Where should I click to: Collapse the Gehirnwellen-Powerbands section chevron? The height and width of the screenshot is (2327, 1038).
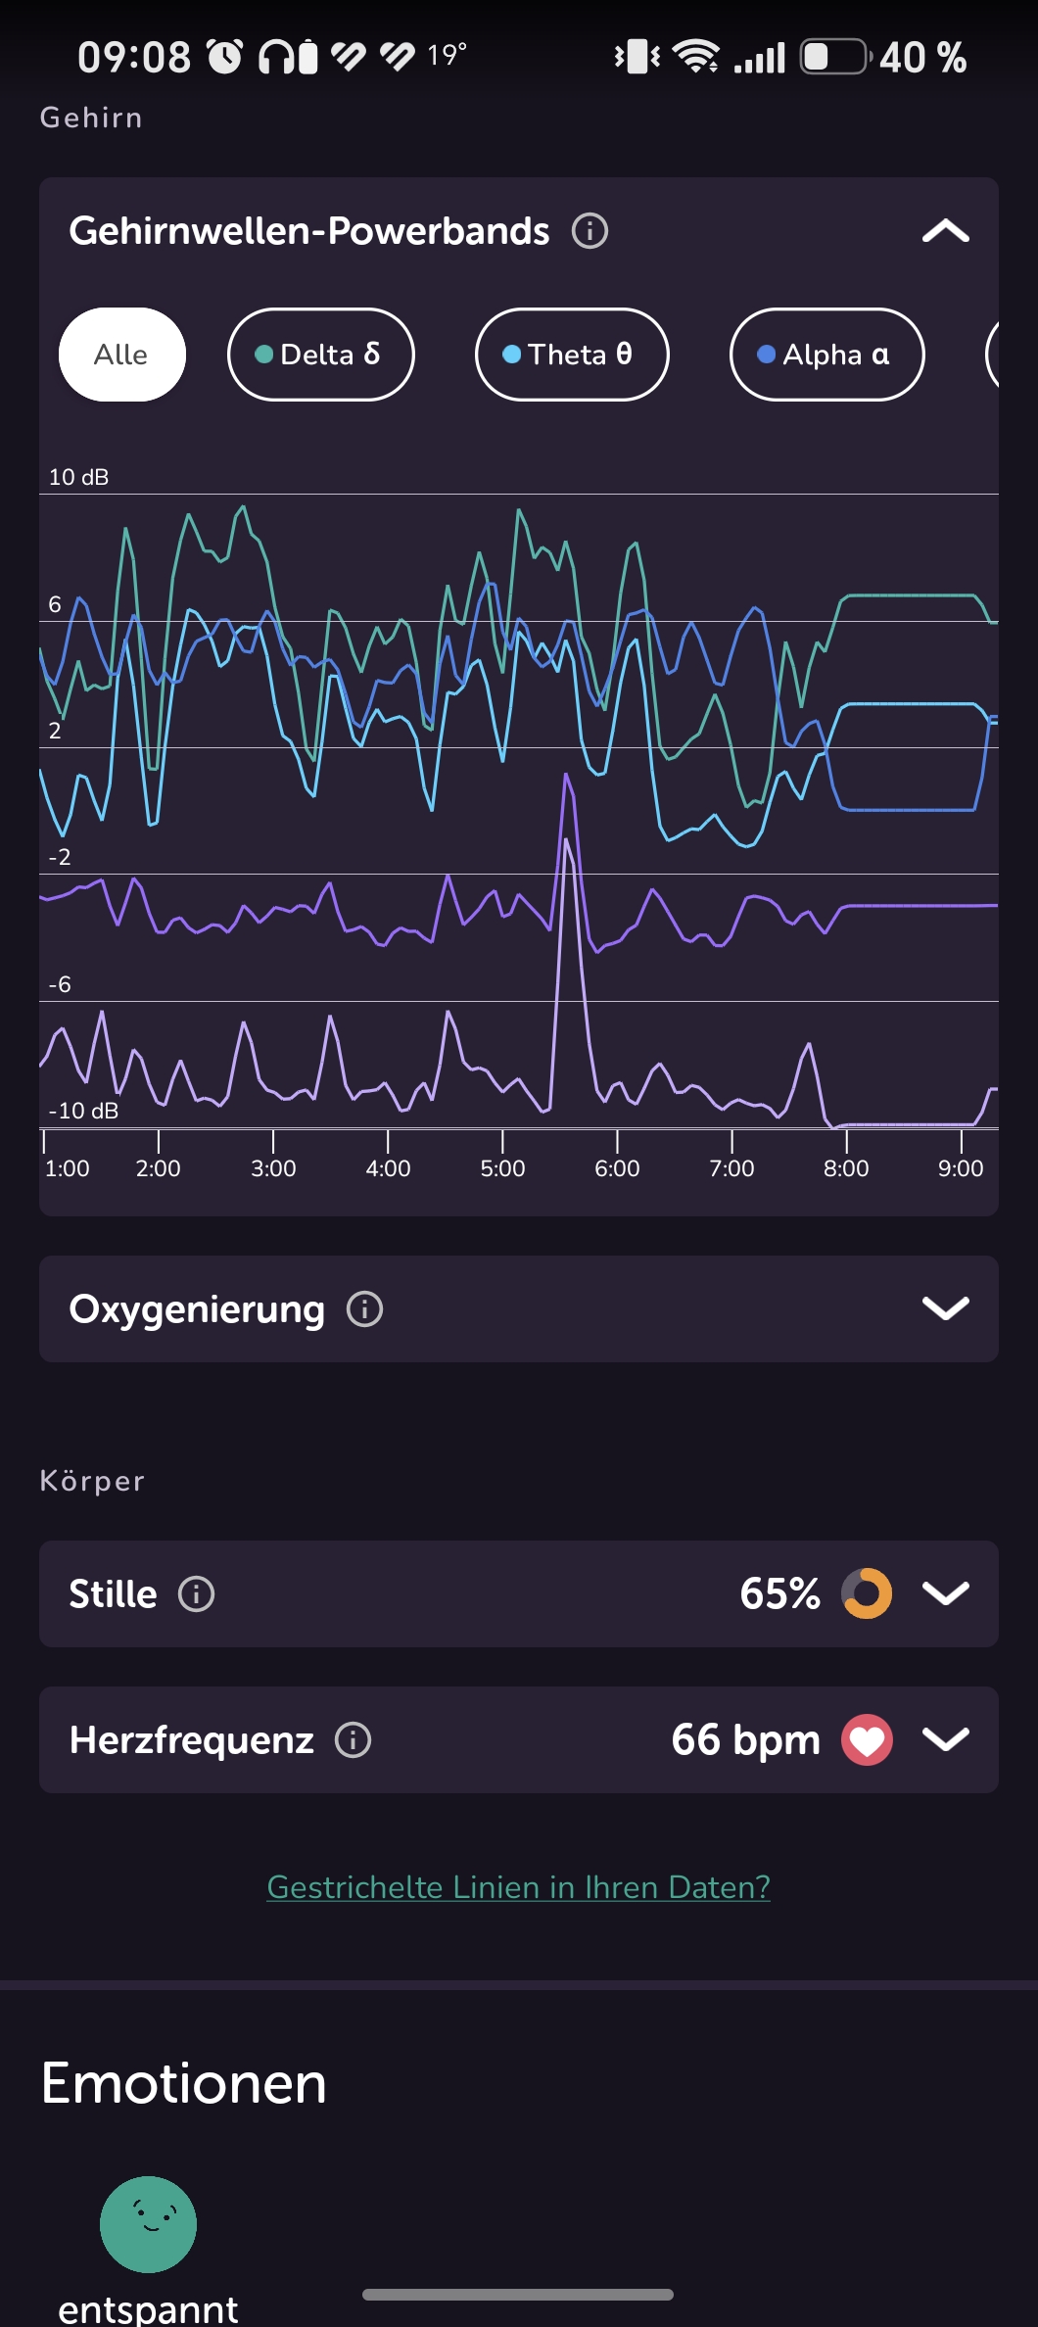pos(946,231)
